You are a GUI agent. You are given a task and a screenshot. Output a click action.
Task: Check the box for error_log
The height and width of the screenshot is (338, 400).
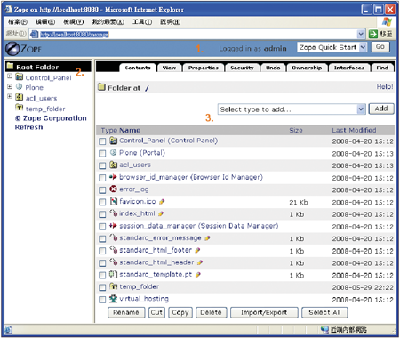[x=102, y=189]
